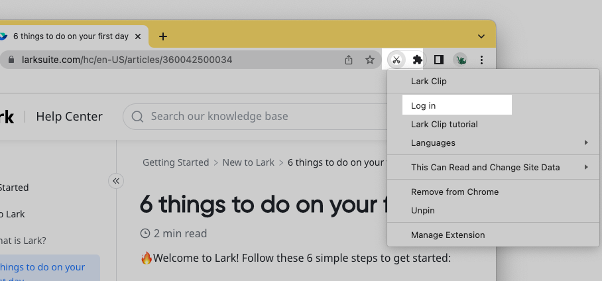Open the Chrome profile avatar
The width and height of the screenshot is (602, 281).
point(460,60)
